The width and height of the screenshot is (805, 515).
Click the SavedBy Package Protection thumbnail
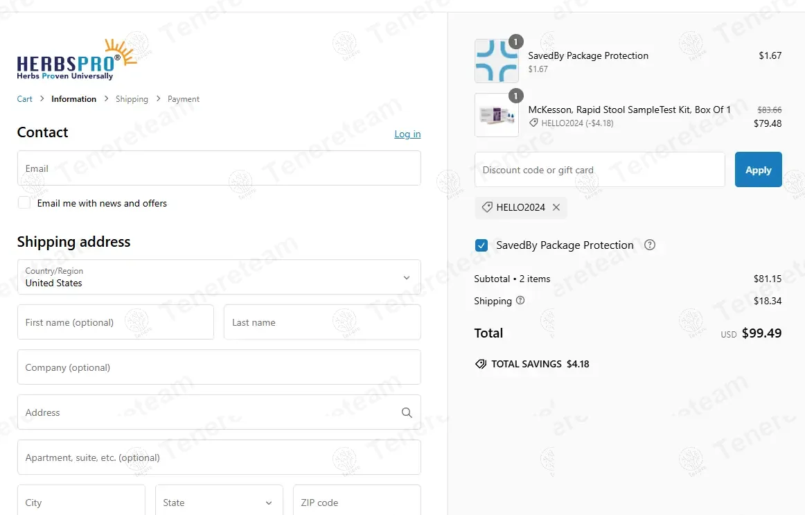pyautogui.click(x=496, y=62)
